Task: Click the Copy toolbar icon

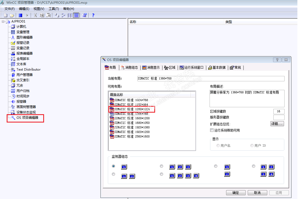Action: [x=42, y=15]
